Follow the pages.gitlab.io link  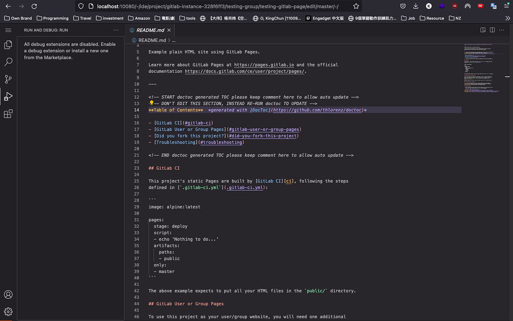(264, 64)
